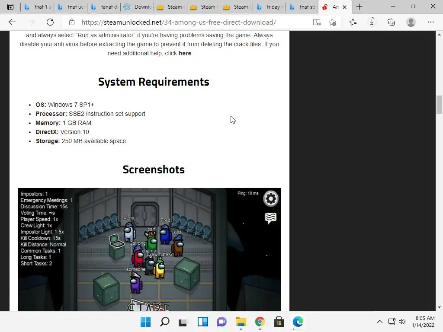Viewport: 443px width, 332px height.
Task: Follow the 'here' help link
Action: (185, 53)
